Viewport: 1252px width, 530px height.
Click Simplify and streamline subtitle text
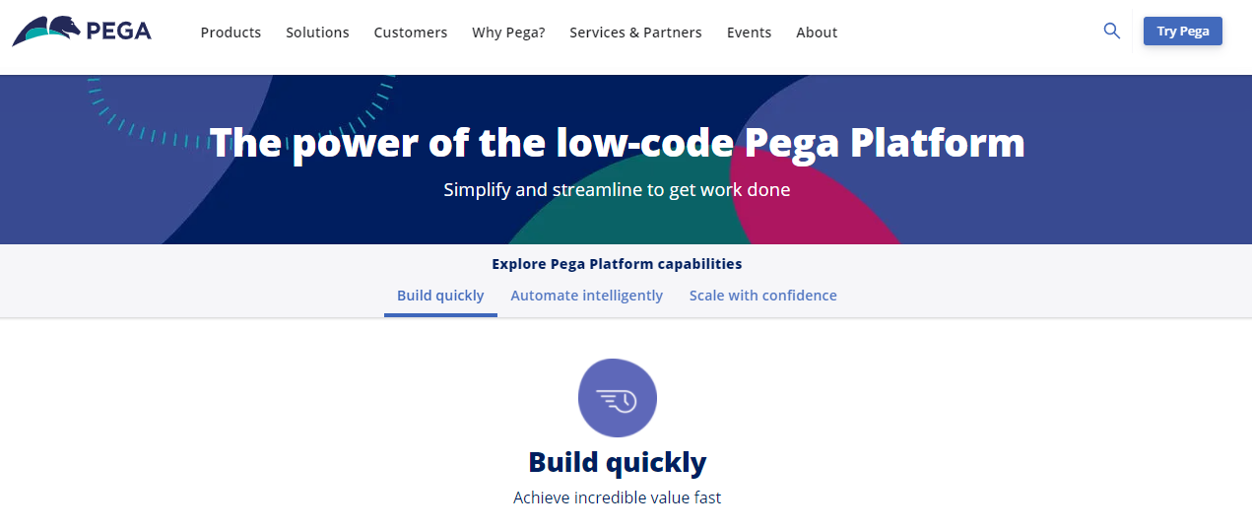pos(617,189)
